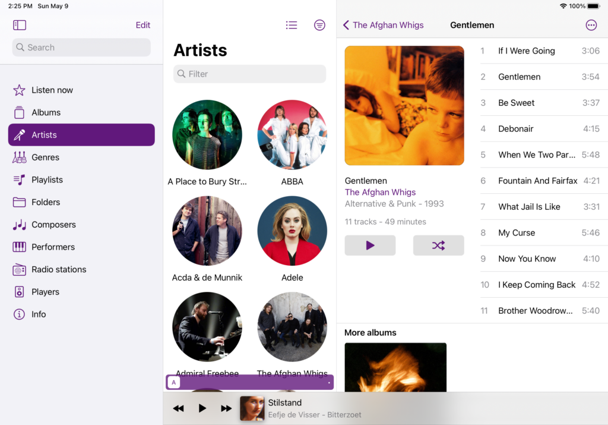Focus the Search field in the sidebar
Image resolution: width=608 pixels, height=425 pixels.
click(x=81, y=48)
